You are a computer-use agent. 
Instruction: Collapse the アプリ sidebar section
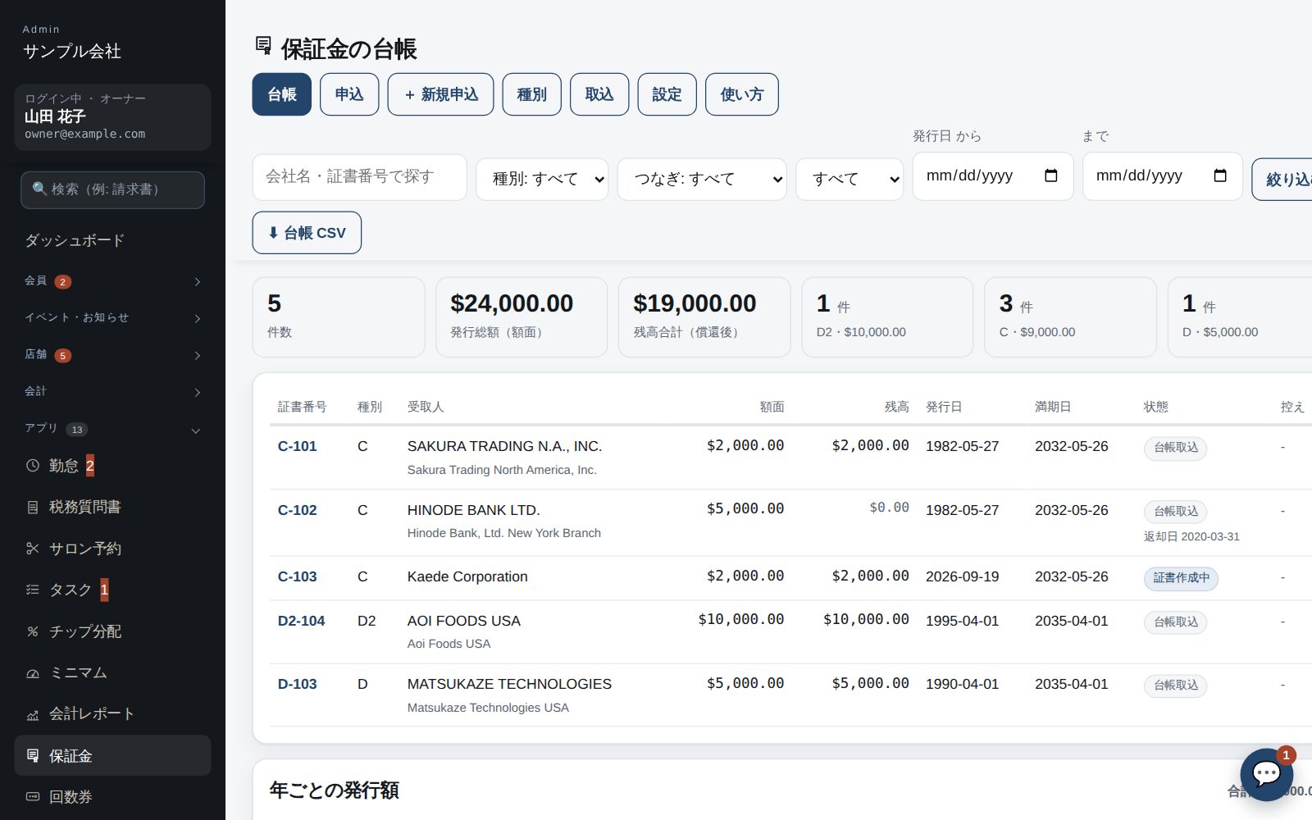(x=113, y=429)
